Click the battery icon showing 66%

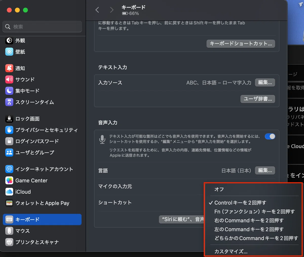click(x=125, y=13)
